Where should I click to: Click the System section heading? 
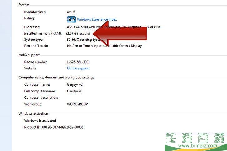point(24,5)
